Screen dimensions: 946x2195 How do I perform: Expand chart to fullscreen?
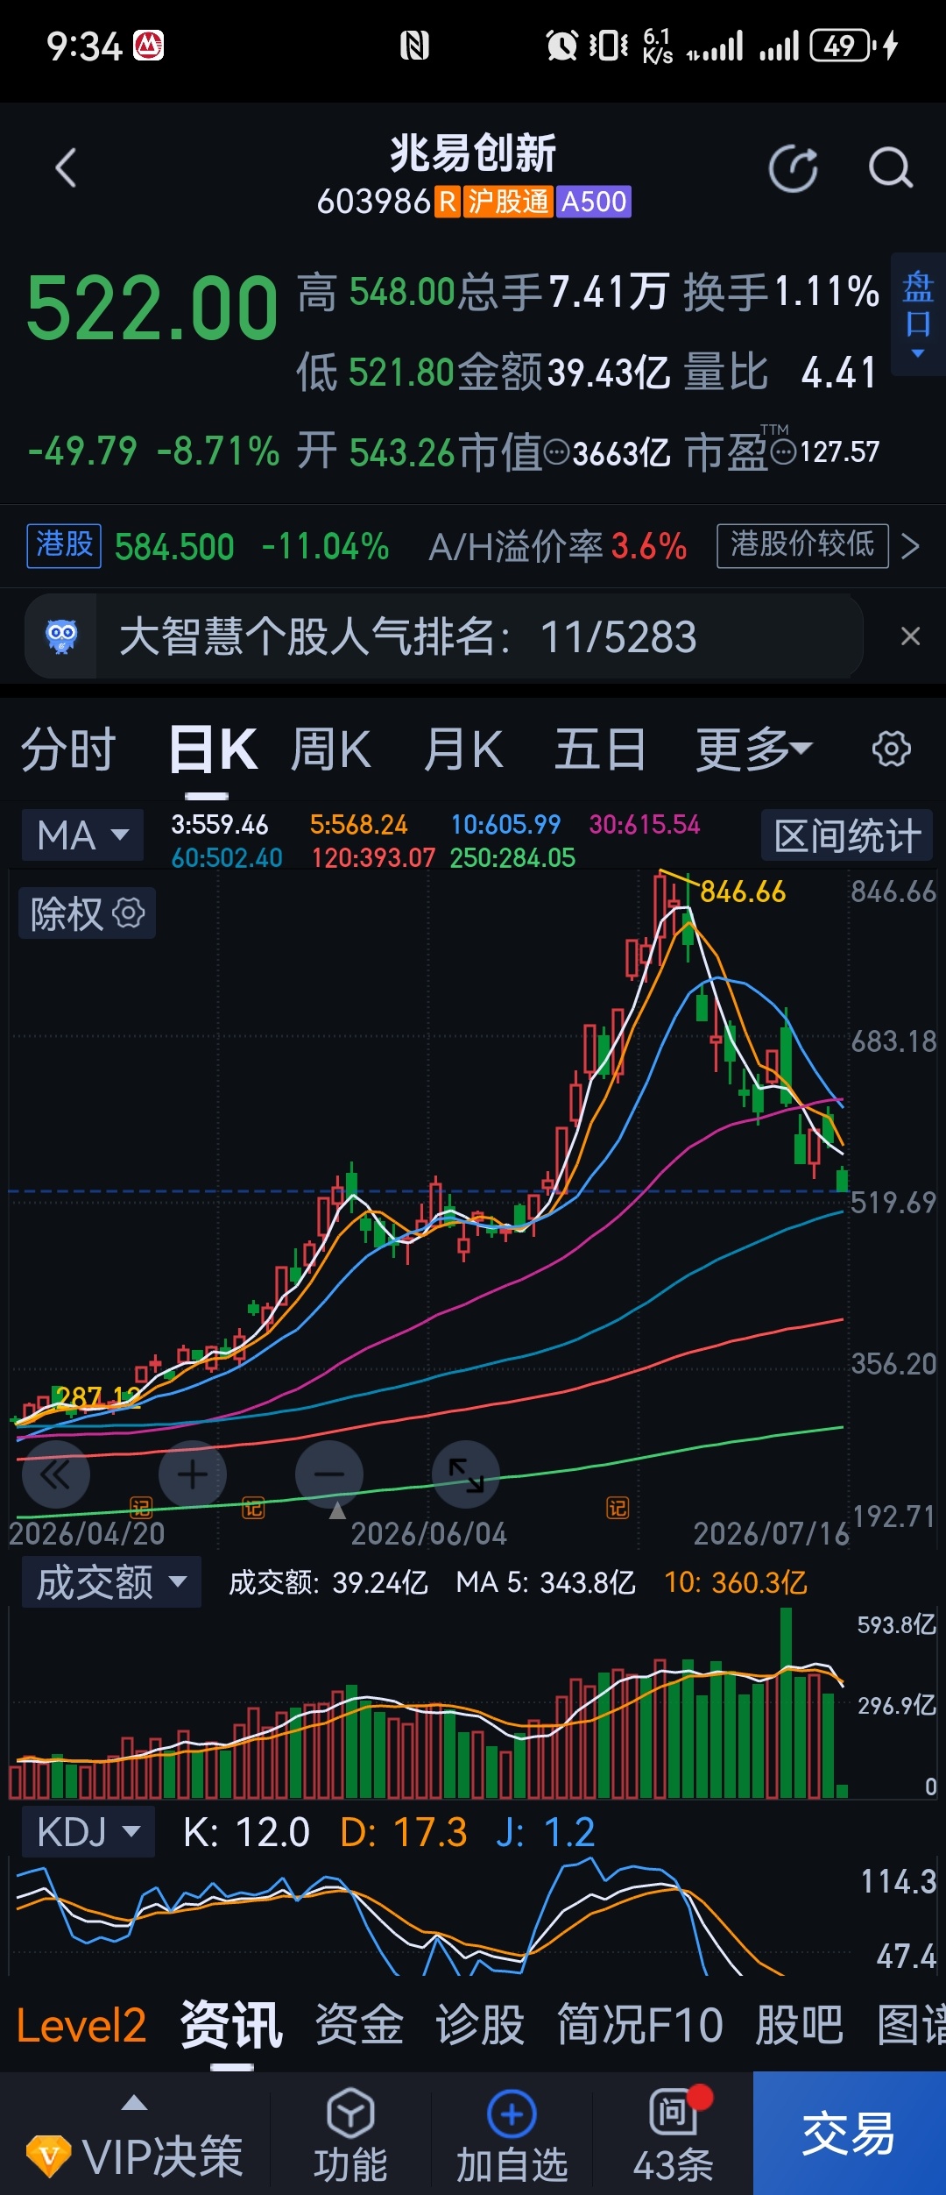[466, 1474]
